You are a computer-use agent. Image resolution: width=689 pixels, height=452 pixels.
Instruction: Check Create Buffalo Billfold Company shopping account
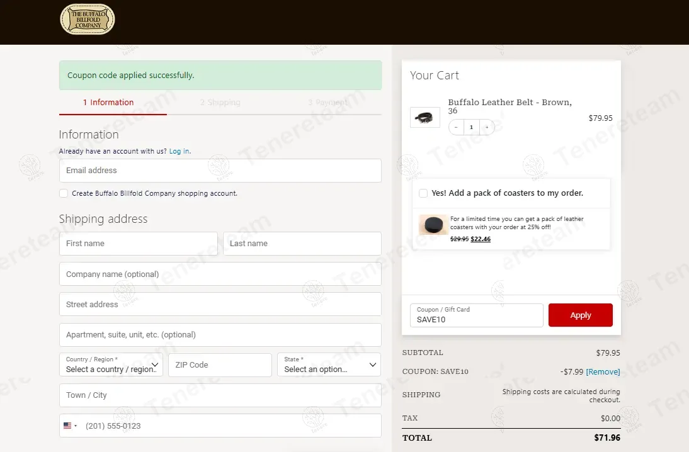pyautogui.click(x=64, y=193)
